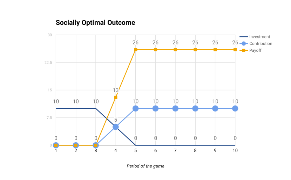
Task: Select the Contribution data point at period 4
Action: (x=116, y=127)
